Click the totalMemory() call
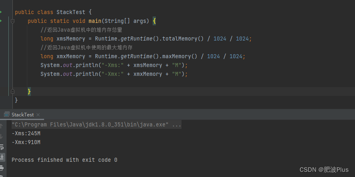Image resolution: width=355 pixels, height=177 pixels. tap(183, 39)
